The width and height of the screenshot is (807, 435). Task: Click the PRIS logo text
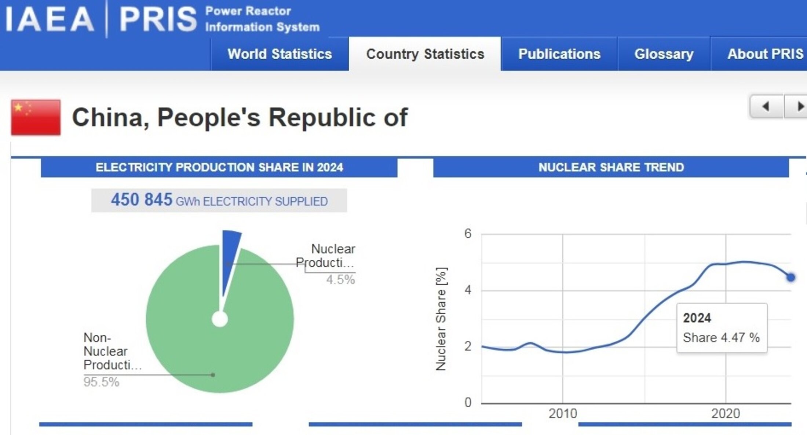click(x=158, y=19)
